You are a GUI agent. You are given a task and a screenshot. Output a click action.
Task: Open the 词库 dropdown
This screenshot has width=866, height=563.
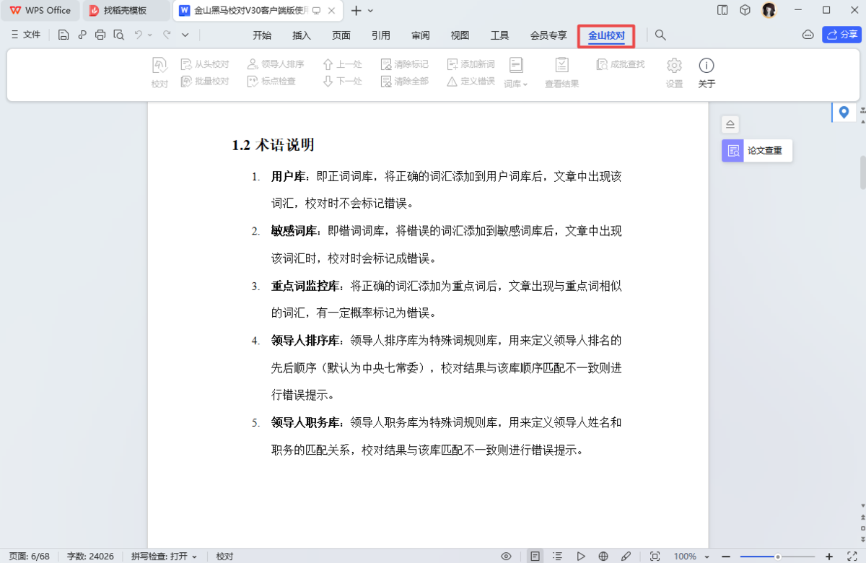(518, 83)
